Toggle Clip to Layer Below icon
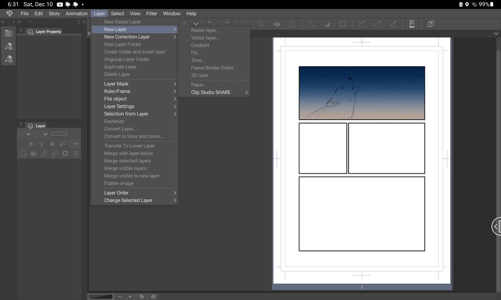The image size is (501, 300). (31, 144)
